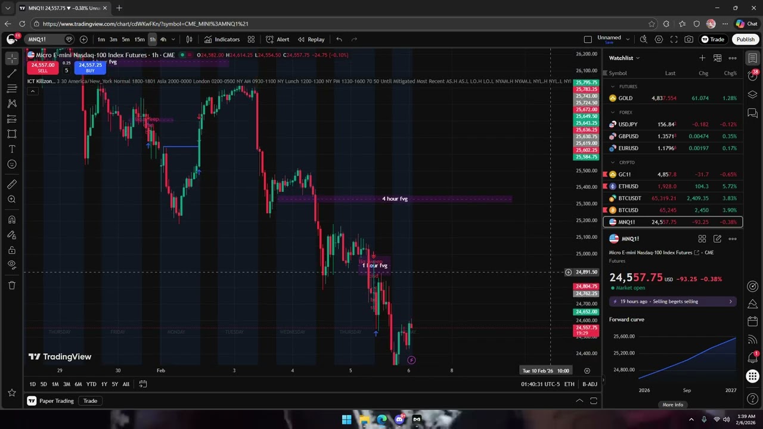Open the object tree layers panel
This screenshot has width=763, height=429.
pyautogui.click(x=753, y=95)
